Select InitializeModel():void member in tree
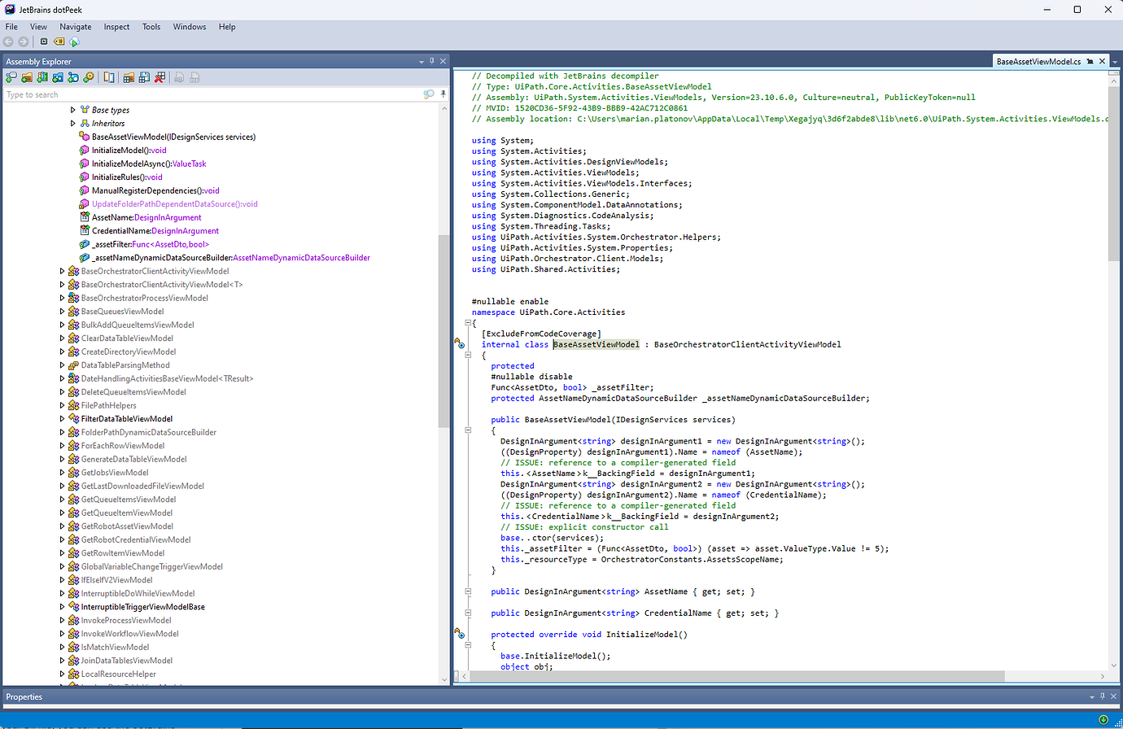 (130, 150)
